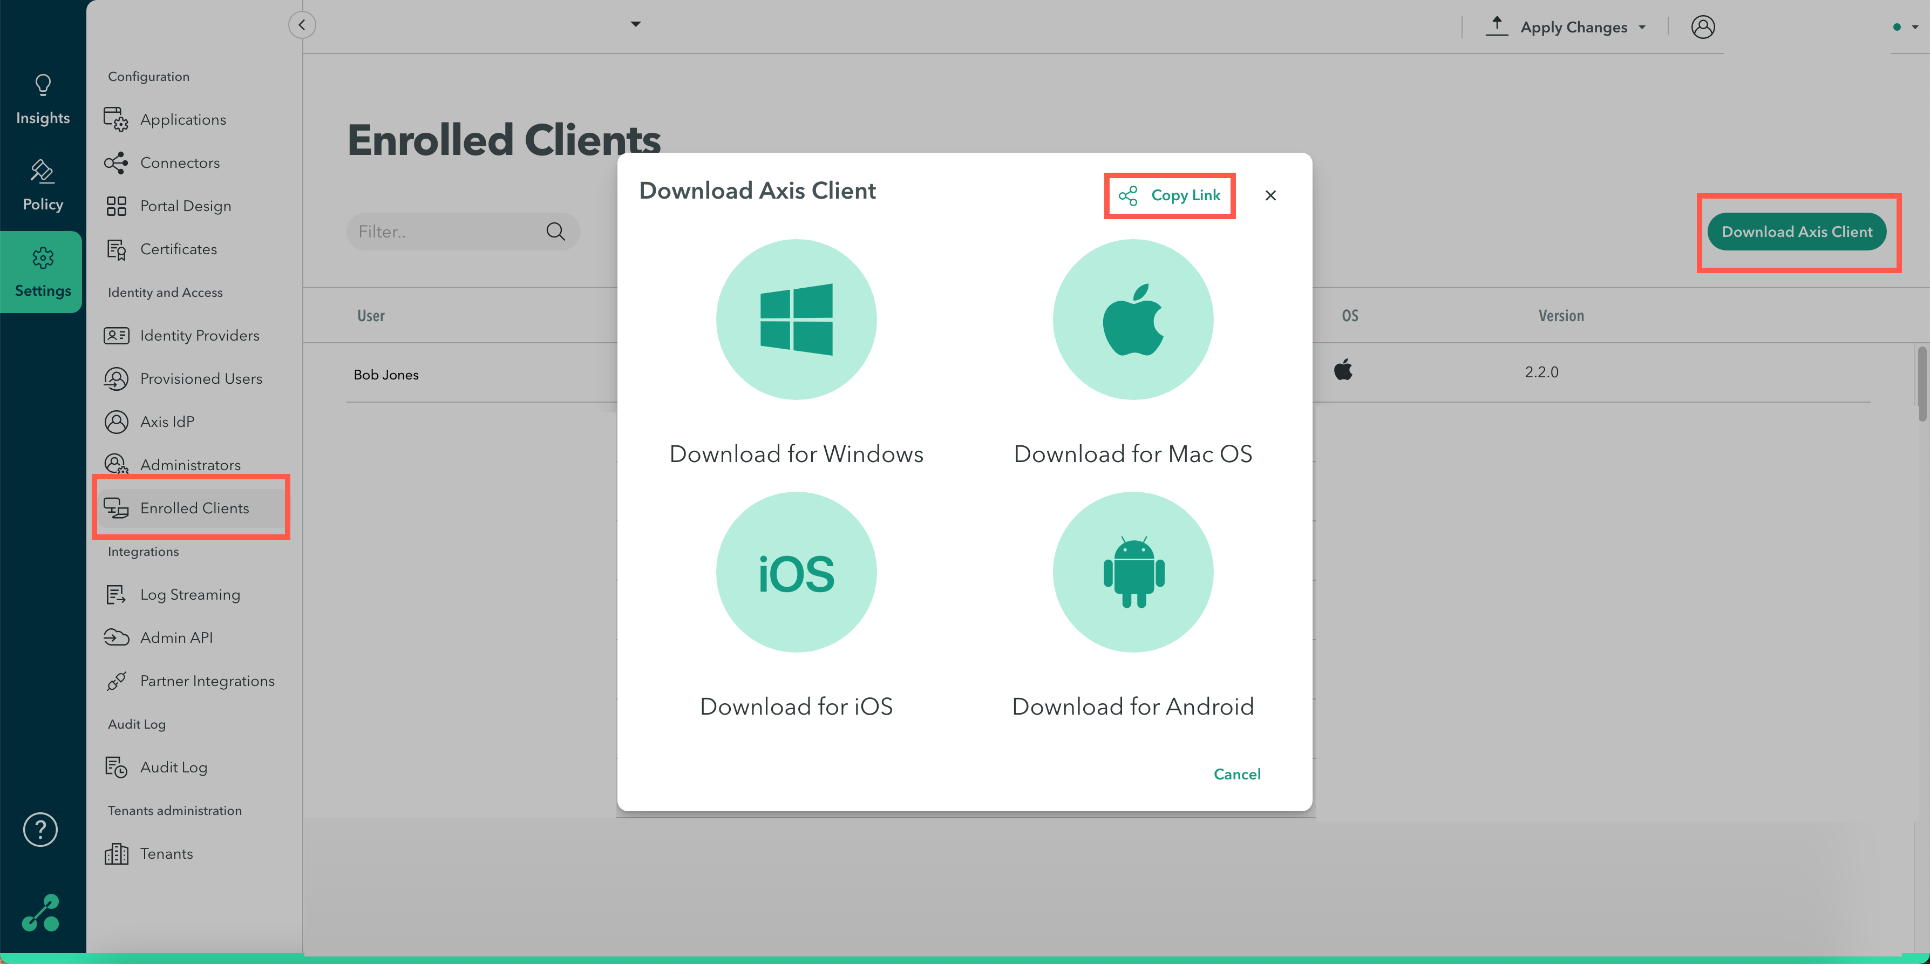The image size is (1930, 964).
Task: Click Download for Android text
Action: (1132, 707)
